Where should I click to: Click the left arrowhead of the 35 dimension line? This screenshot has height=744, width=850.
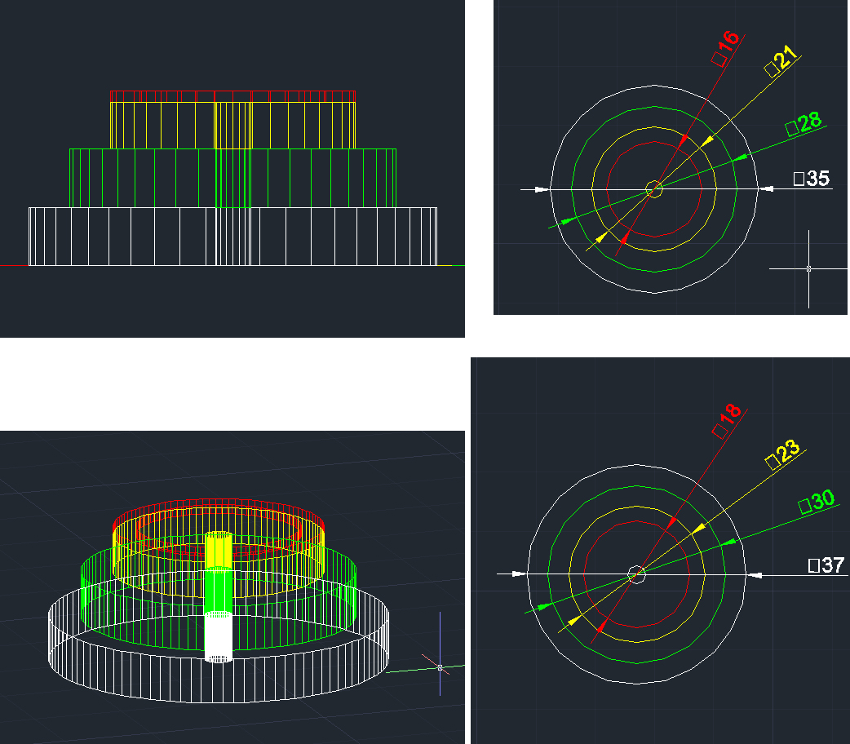pos(542,189)
